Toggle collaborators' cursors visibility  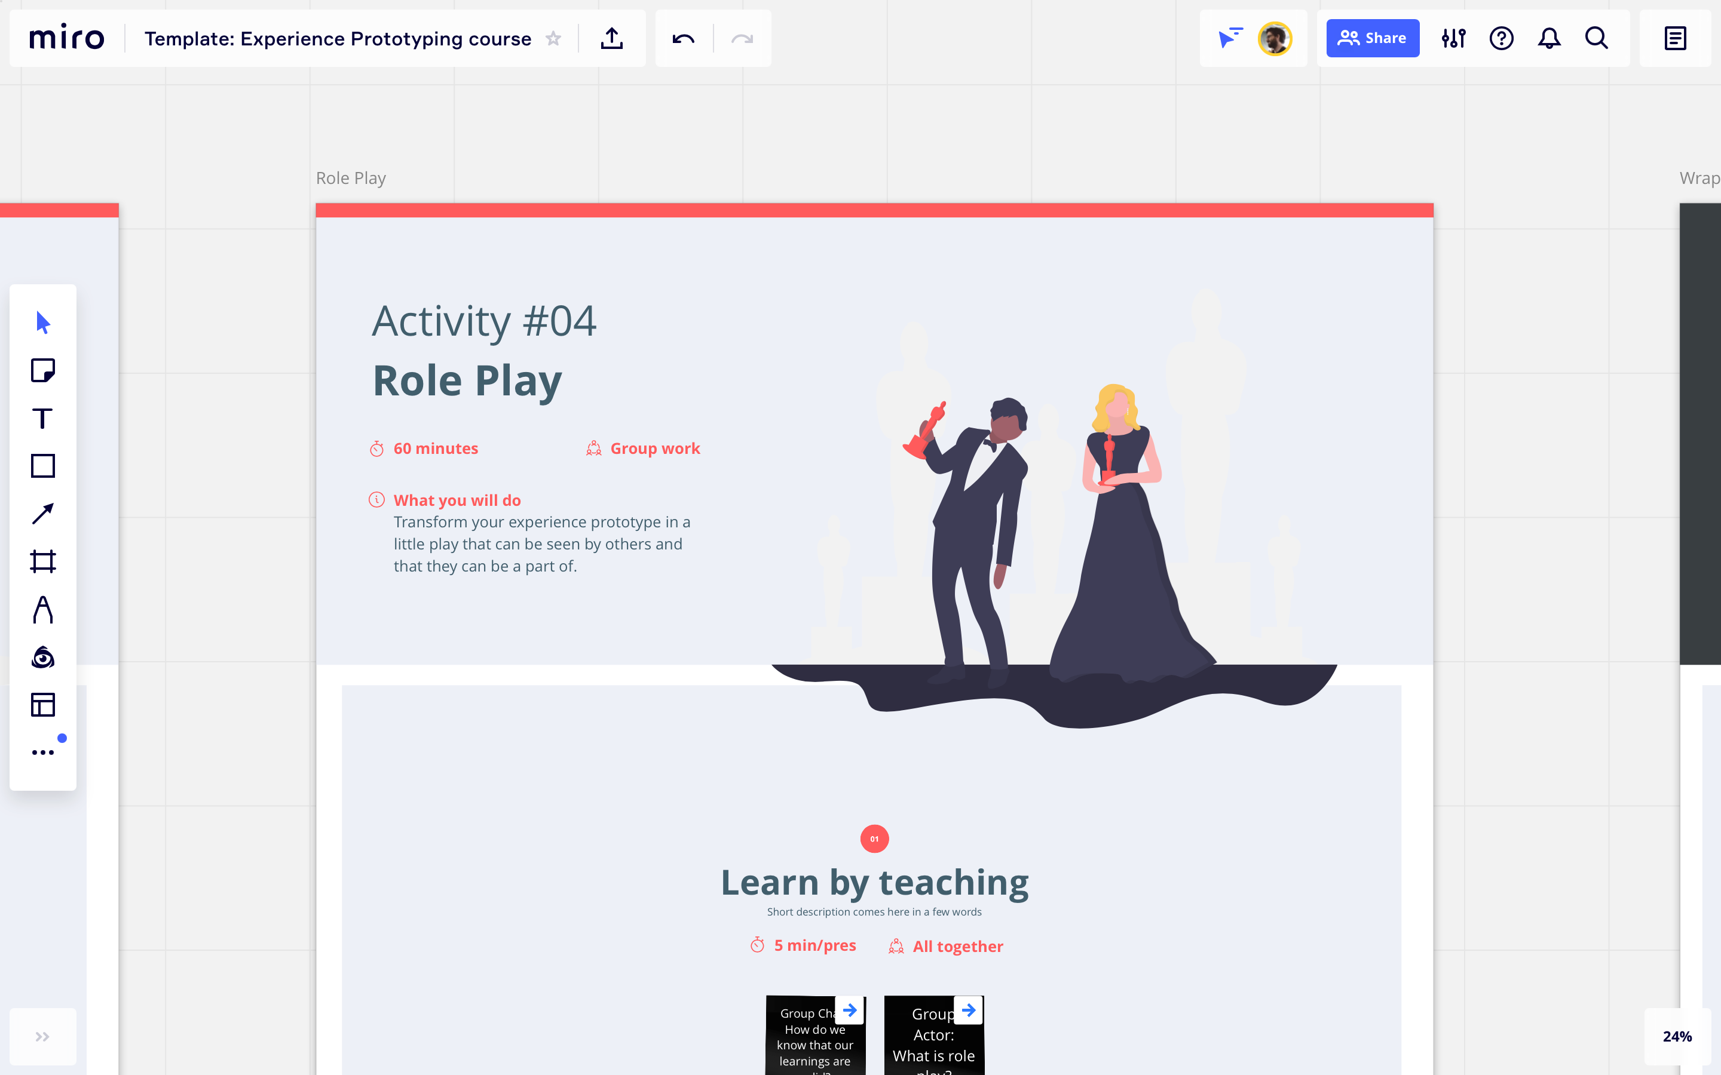tap(1230, 38)
